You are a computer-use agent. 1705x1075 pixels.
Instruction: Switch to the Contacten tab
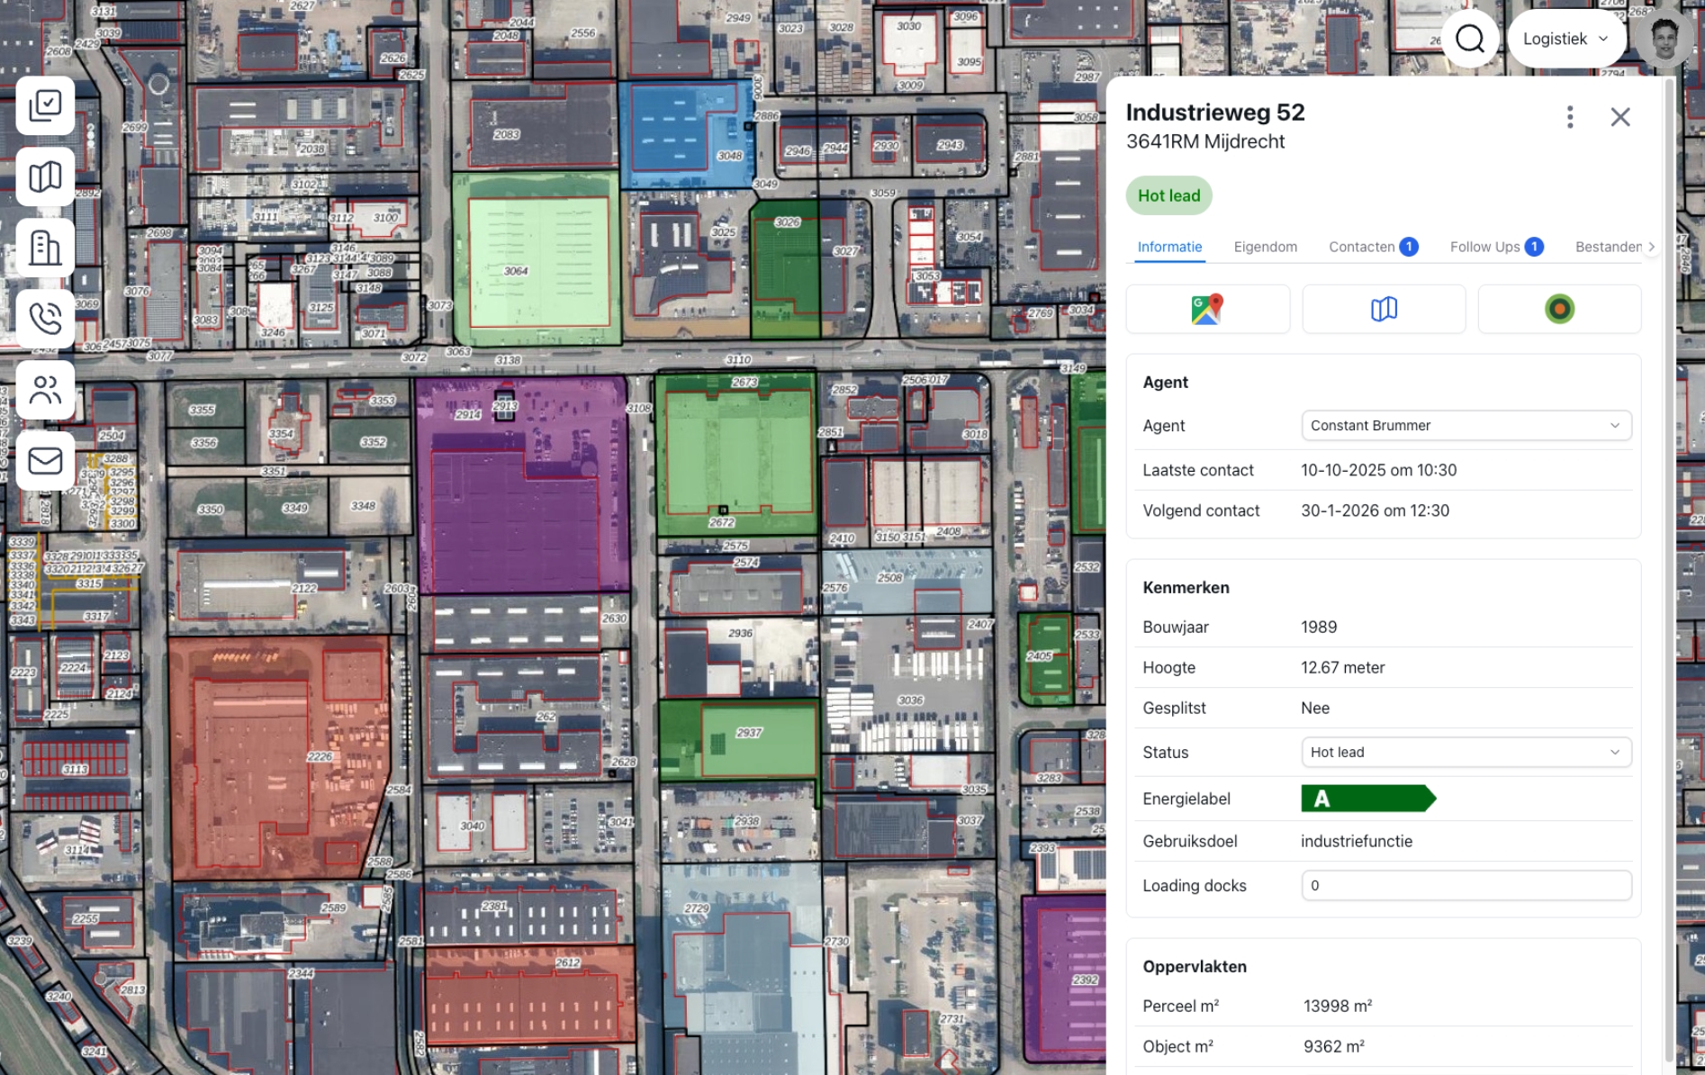[x=1374, y=247]
